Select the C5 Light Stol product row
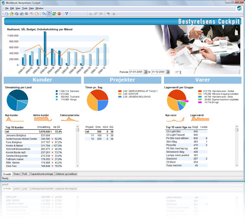 click(186, 131)
